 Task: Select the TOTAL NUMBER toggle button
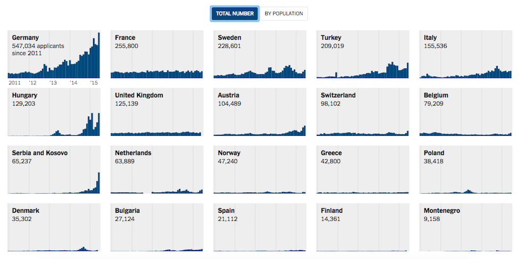coord(234,14)
